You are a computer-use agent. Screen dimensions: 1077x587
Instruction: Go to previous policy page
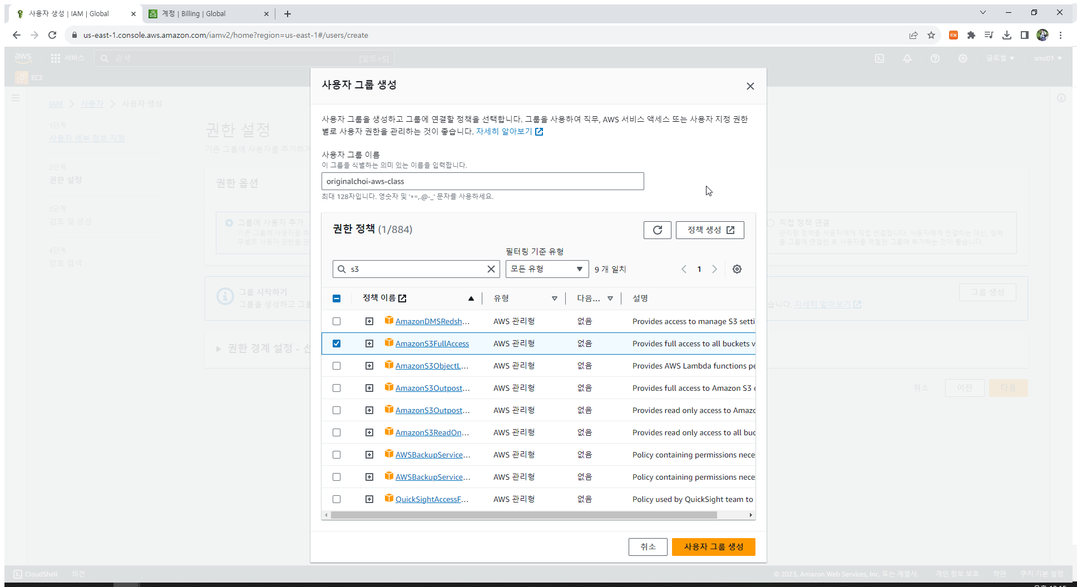pos(684,269)
